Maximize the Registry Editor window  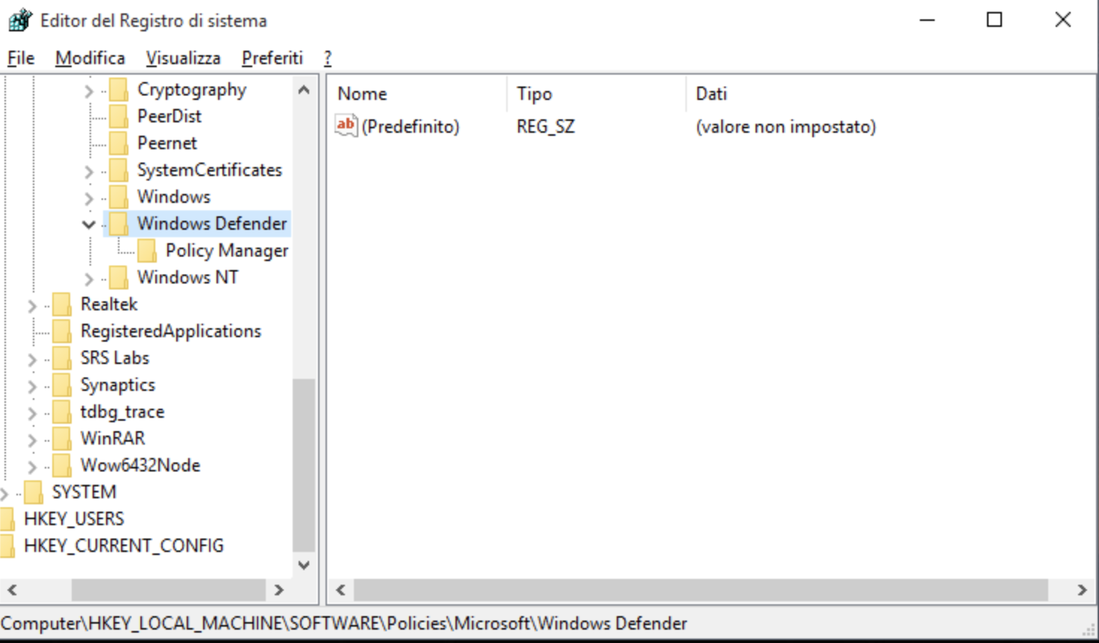pos(994,20)
